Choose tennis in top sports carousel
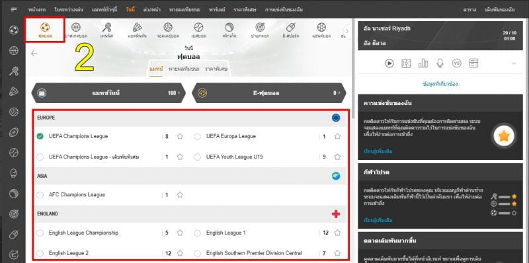 pos(106,30)
